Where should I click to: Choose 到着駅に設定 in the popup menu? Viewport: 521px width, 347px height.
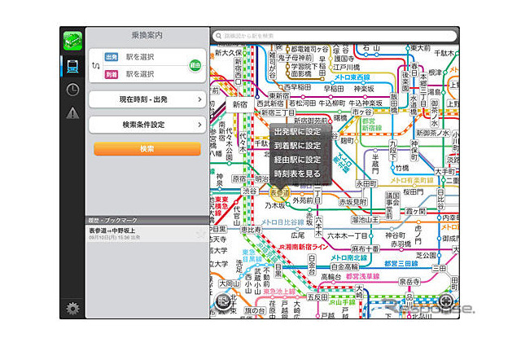click(x=297, y=146)
